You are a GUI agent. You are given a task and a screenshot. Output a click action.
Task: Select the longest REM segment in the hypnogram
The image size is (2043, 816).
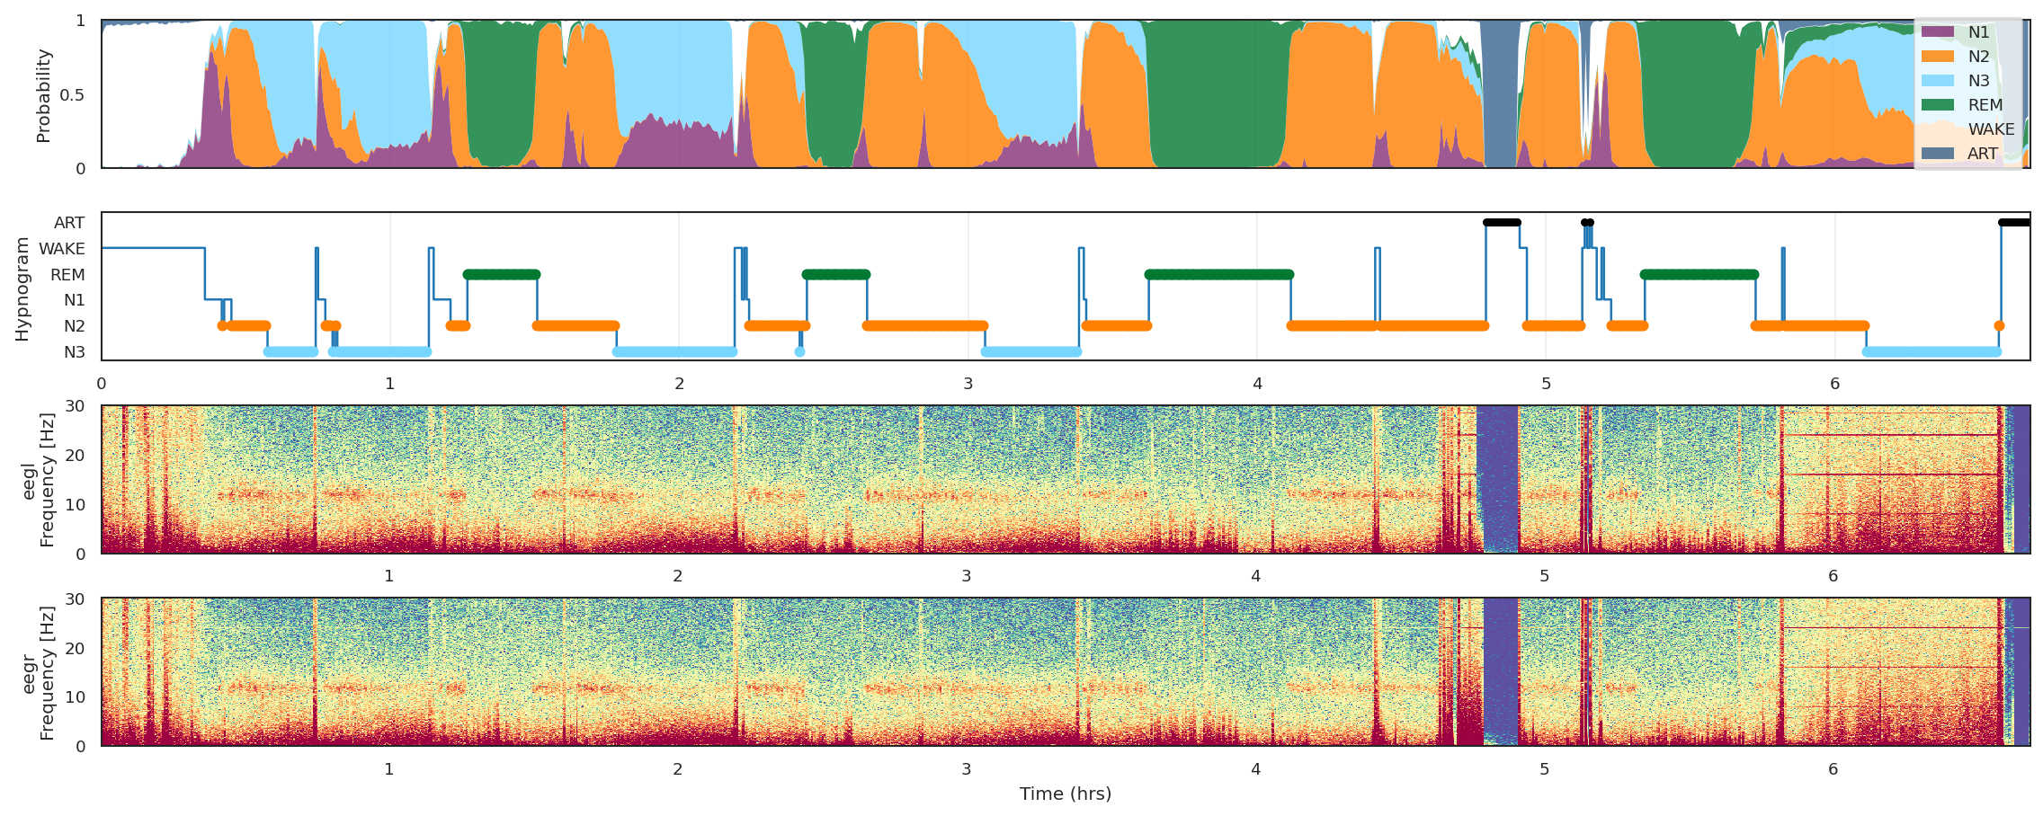pyautogui.click(x=1219, y=275)
